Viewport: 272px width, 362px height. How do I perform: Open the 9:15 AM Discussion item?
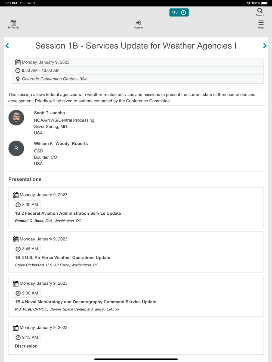26,346
